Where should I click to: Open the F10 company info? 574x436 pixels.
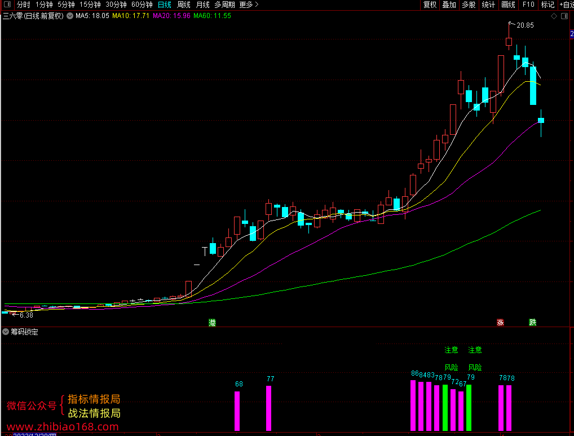pos(528,5)
